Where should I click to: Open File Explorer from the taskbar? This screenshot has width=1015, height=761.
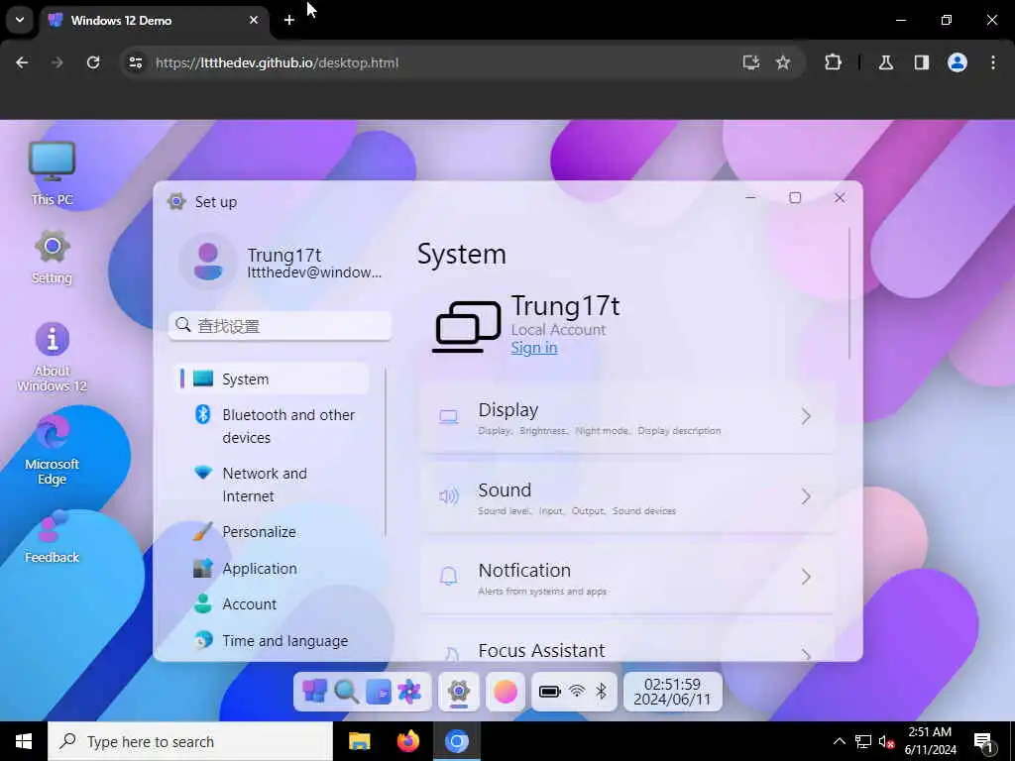coord(359,741)
